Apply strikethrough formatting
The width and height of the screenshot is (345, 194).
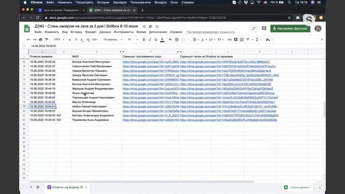click(156, 39)
